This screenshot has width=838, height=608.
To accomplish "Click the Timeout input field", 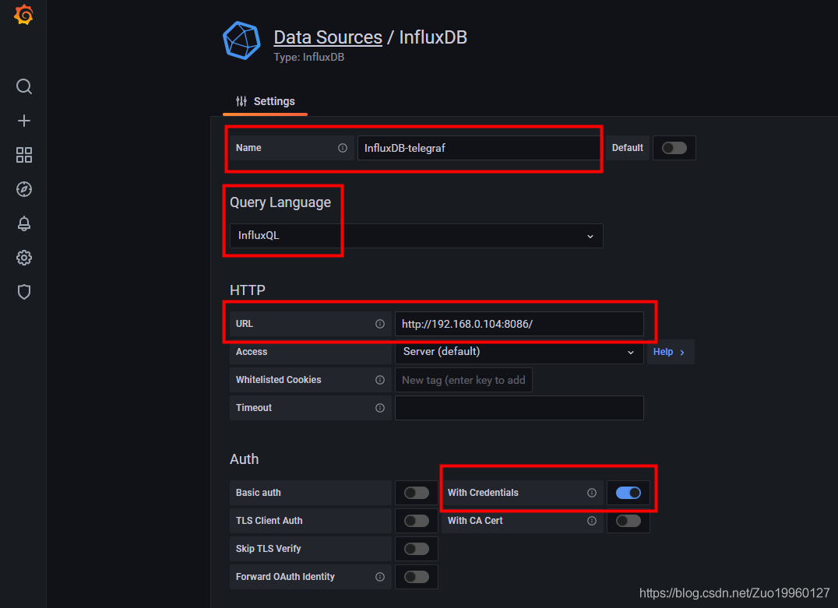I will [x=519, y=408].
